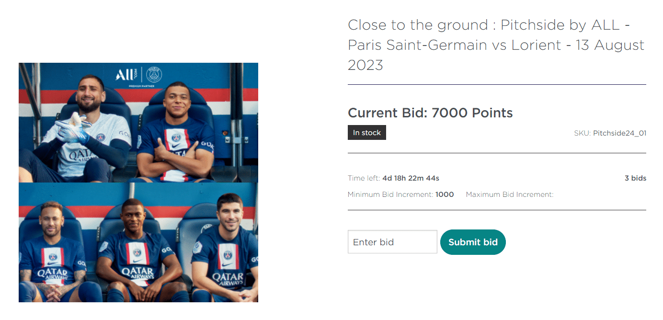The width and height of the screenshot is (663, 320).
Task: Click the ALL.com logo on the photo
Action: (126, 75)
